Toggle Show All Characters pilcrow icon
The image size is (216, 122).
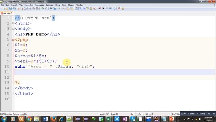tap(80, 8)
